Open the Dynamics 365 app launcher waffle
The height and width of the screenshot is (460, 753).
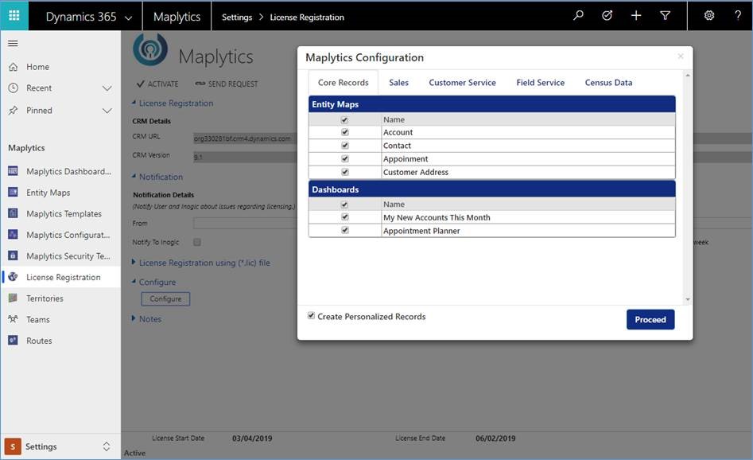(x=14, y=16)
